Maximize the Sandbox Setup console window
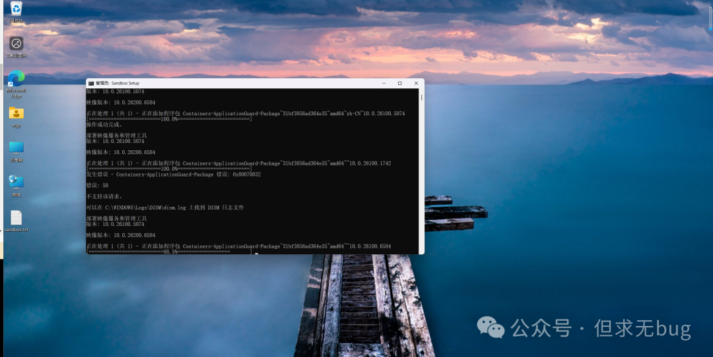Screen dimensions: 713x357 click(399, 84)
